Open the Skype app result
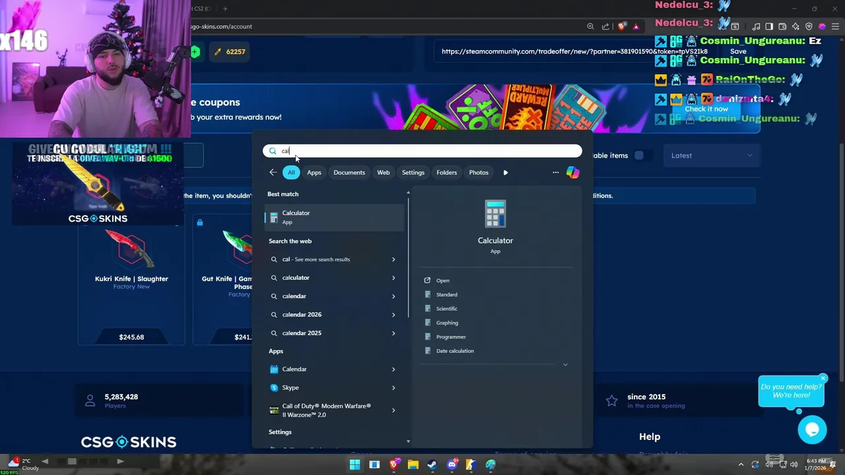845x475 pixels. 334,388
